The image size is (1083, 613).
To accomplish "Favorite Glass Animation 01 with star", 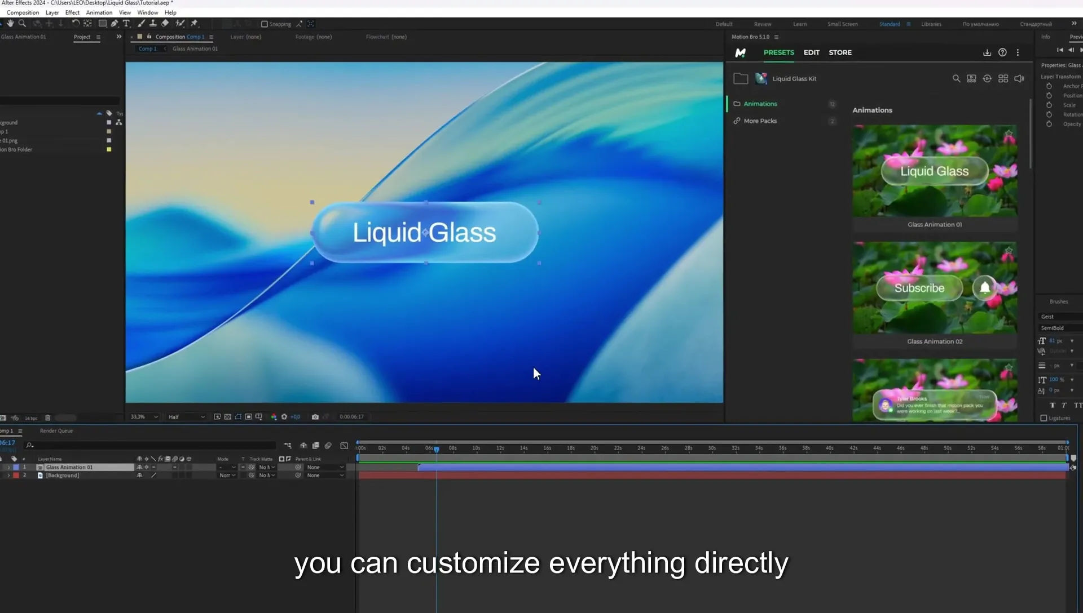I will pyautogui.click(x=1009, y=134).
